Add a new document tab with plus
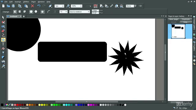The image size is (196, 110). [x=24, y=16]
